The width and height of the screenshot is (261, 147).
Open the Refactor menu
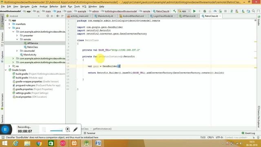pos(54,7)
